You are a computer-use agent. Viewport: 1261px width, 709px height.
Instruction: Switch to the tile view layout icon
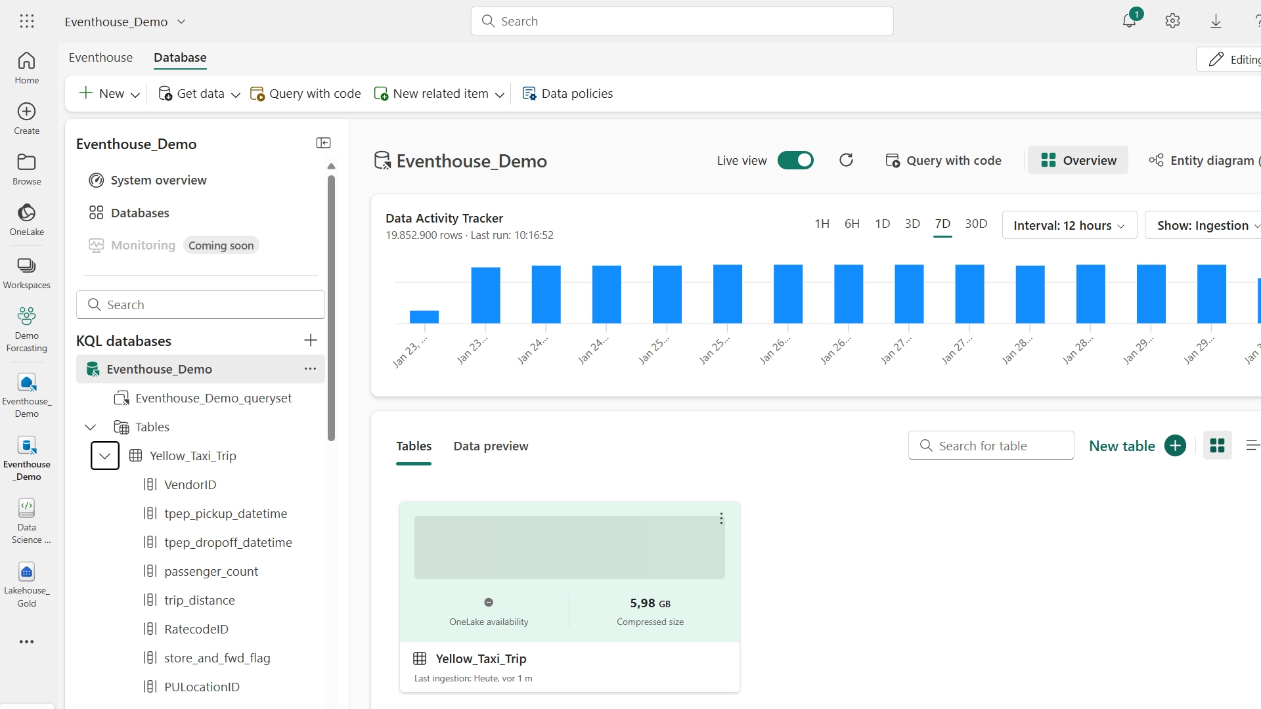pyautogui.click(x=1217, y=446)
